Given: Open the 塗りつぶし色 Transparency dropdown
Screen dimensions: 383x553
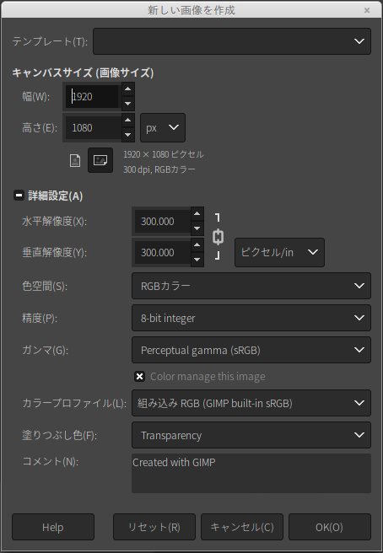Looking at the screenshot, I should click(251, 435).
